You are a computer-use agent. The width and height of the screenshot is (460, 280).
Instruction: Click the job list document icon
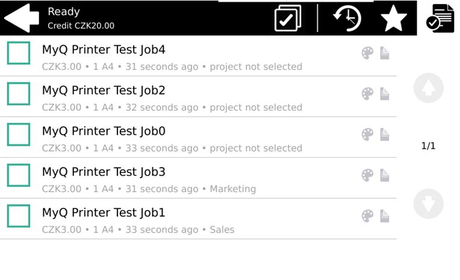(x=439, y=17)
